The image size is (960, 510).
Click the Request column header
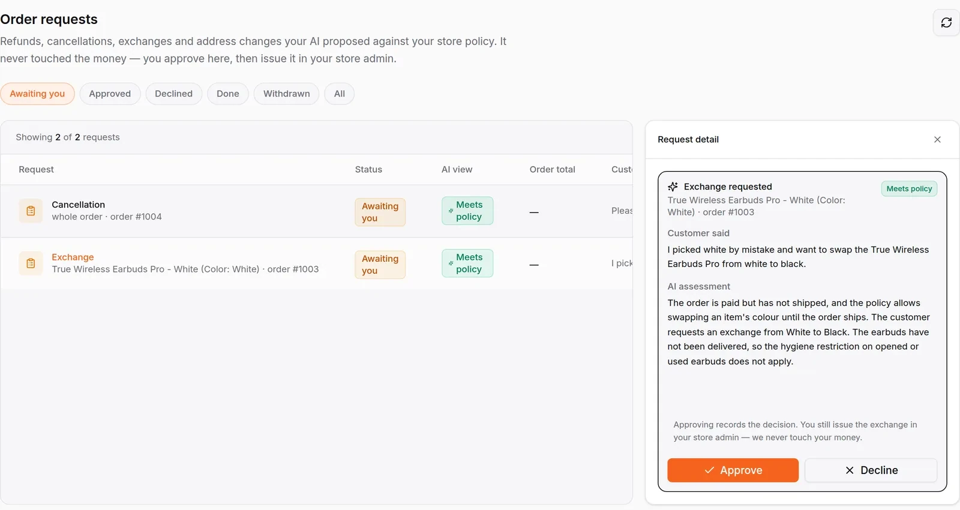click(x=36, y=170)
